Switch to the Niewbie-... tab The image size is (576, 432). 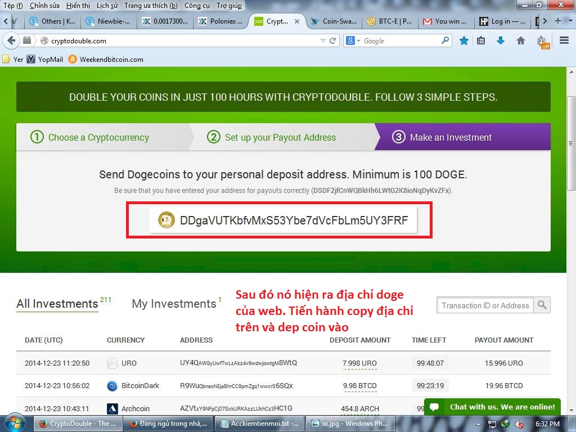pyautogui.click(x=109, y=21)
